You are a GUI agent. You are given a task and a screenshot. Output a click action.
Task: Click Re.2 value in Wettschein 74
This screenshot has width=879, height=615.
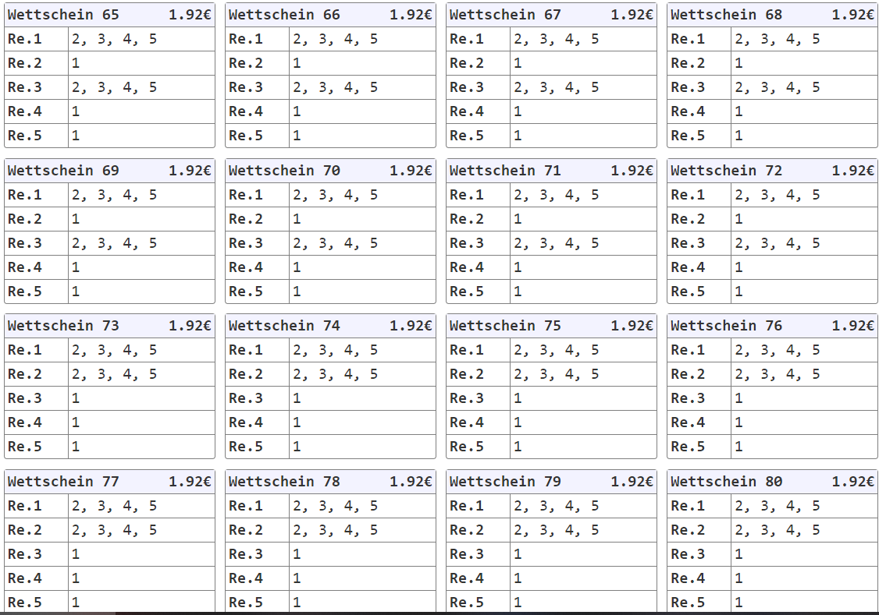(x=335, y=374)
